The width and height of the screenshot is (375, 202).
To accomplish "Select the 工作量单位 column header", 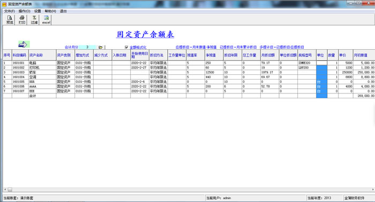I will (177, 55).
